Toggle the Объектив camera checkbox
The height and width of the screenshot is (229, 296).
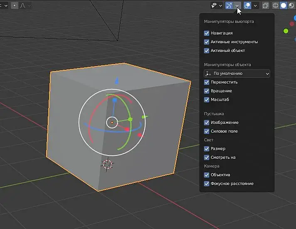207,175
